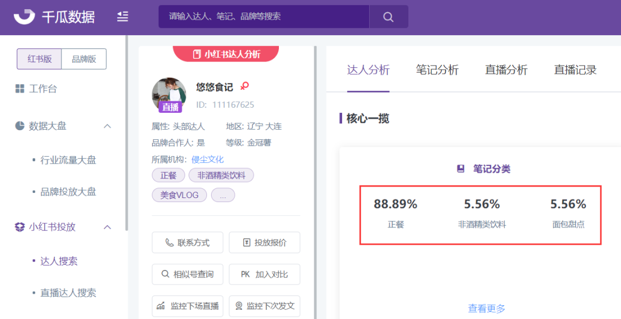Click the 投放报价 button
The image size is (621, 319).
(264, 242)
